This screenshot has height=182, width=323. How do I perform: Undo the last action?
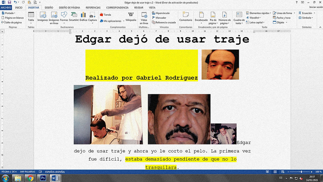point(15,2)
